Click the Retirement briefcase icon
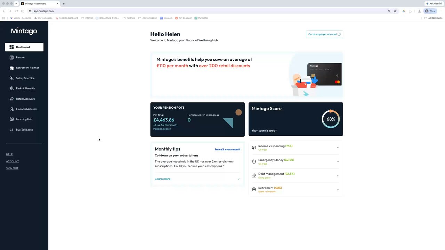Image resolution: width=445 pixels, height=250 pixels. pyautogui.click(x=254, y=189)
